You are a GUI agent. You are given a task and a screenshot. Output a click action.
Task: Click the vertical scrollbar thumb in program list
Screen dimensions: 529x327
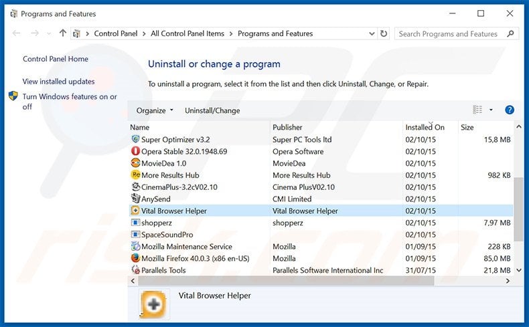(x=518, y=209)
